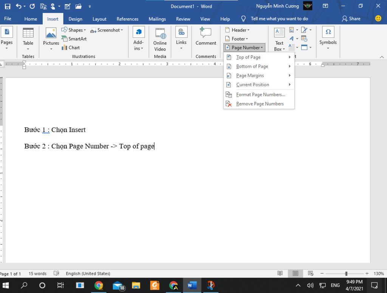Open the Help tab

(x=225, y=19)
